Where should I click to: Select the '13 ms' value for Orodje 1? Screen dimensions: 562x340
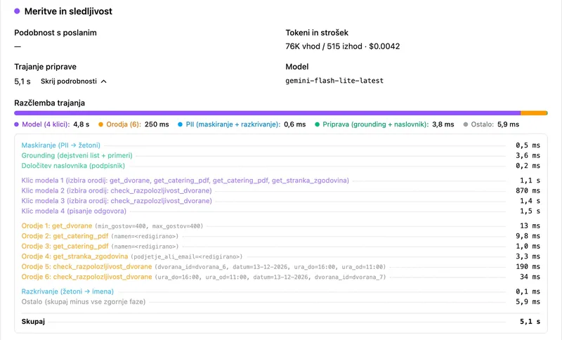click(x=530, y=225)
